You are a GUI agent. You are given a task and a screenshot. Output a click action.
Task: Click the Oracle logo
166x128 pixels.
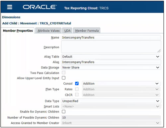40,7
